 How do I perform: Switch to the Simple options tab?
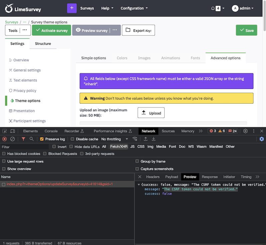click(94, 58)
